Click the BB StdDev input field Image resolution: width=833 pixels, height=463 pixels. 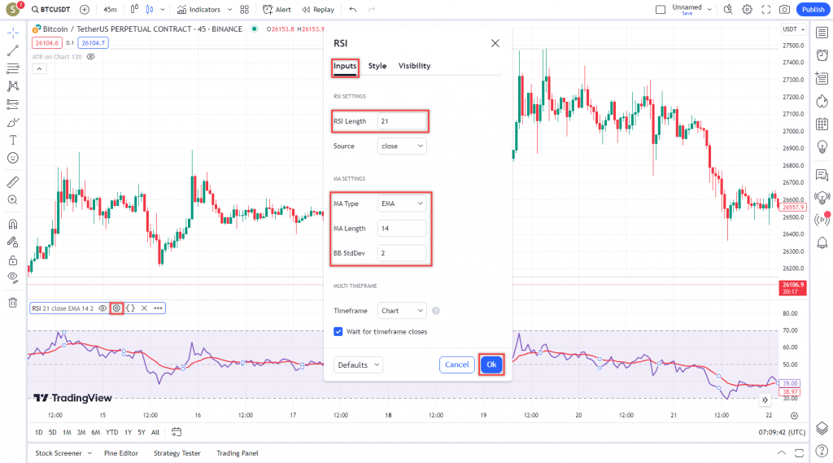click(402, 253)
